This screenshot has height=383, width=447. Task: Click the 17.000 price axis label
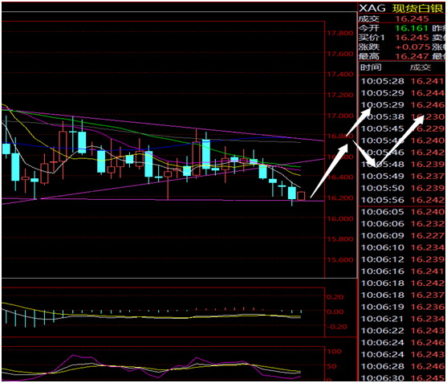340,116
